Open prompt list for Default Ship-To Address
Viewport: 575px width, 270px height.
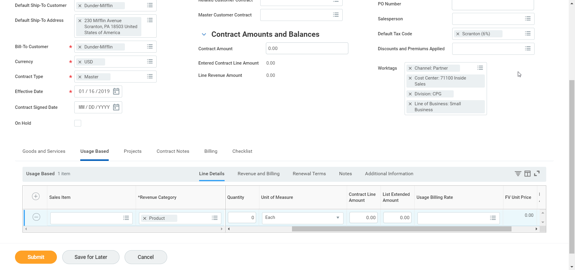point(150,20)
